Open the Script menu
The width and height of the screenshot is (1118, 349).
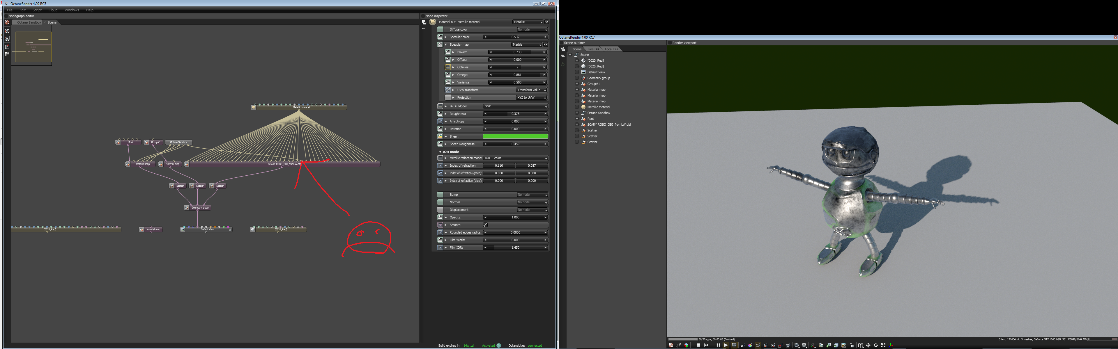[x=37, y=10]
